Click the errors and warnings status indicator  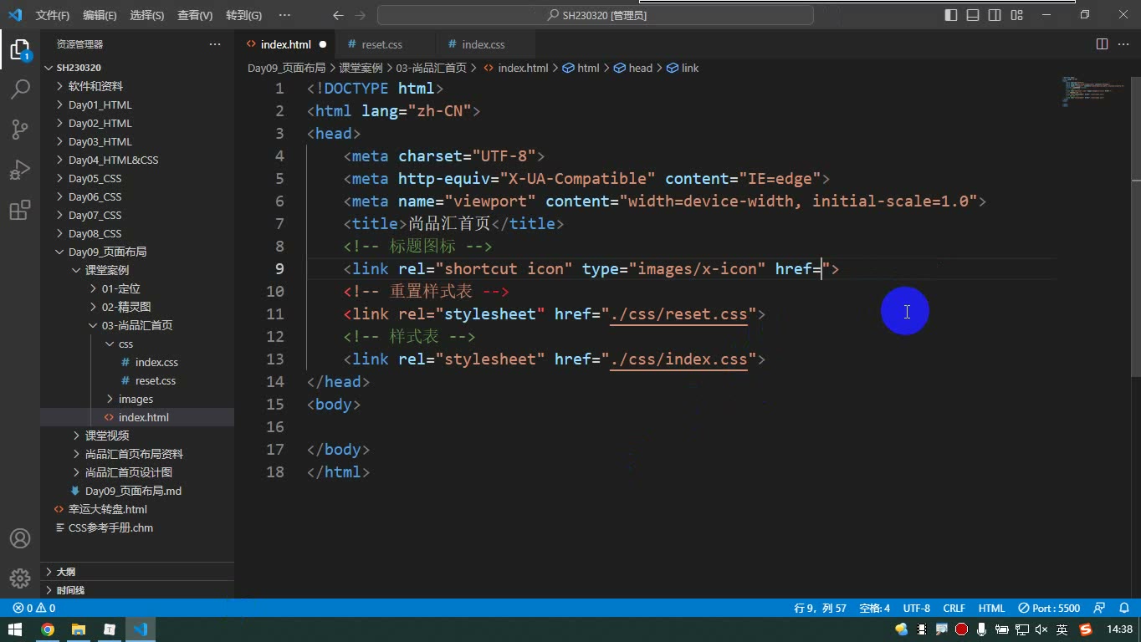click(34, 609)
